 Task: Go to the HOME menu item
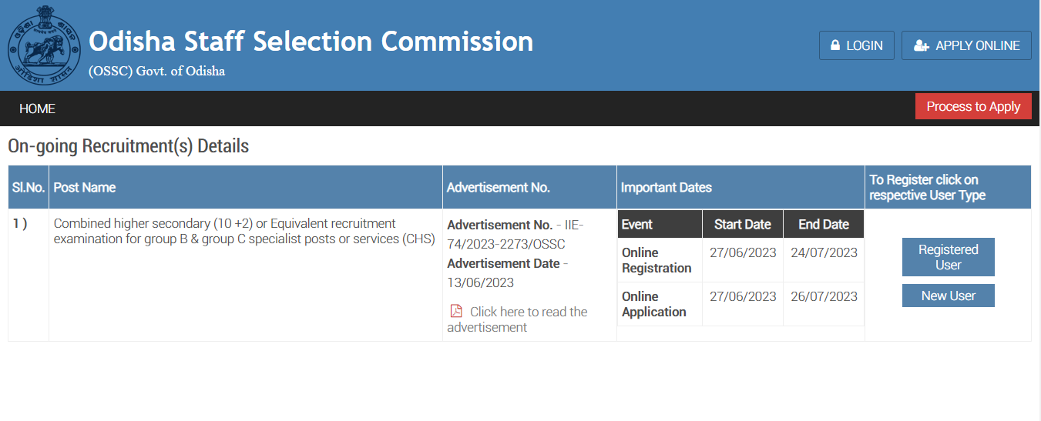pos(37,109)
